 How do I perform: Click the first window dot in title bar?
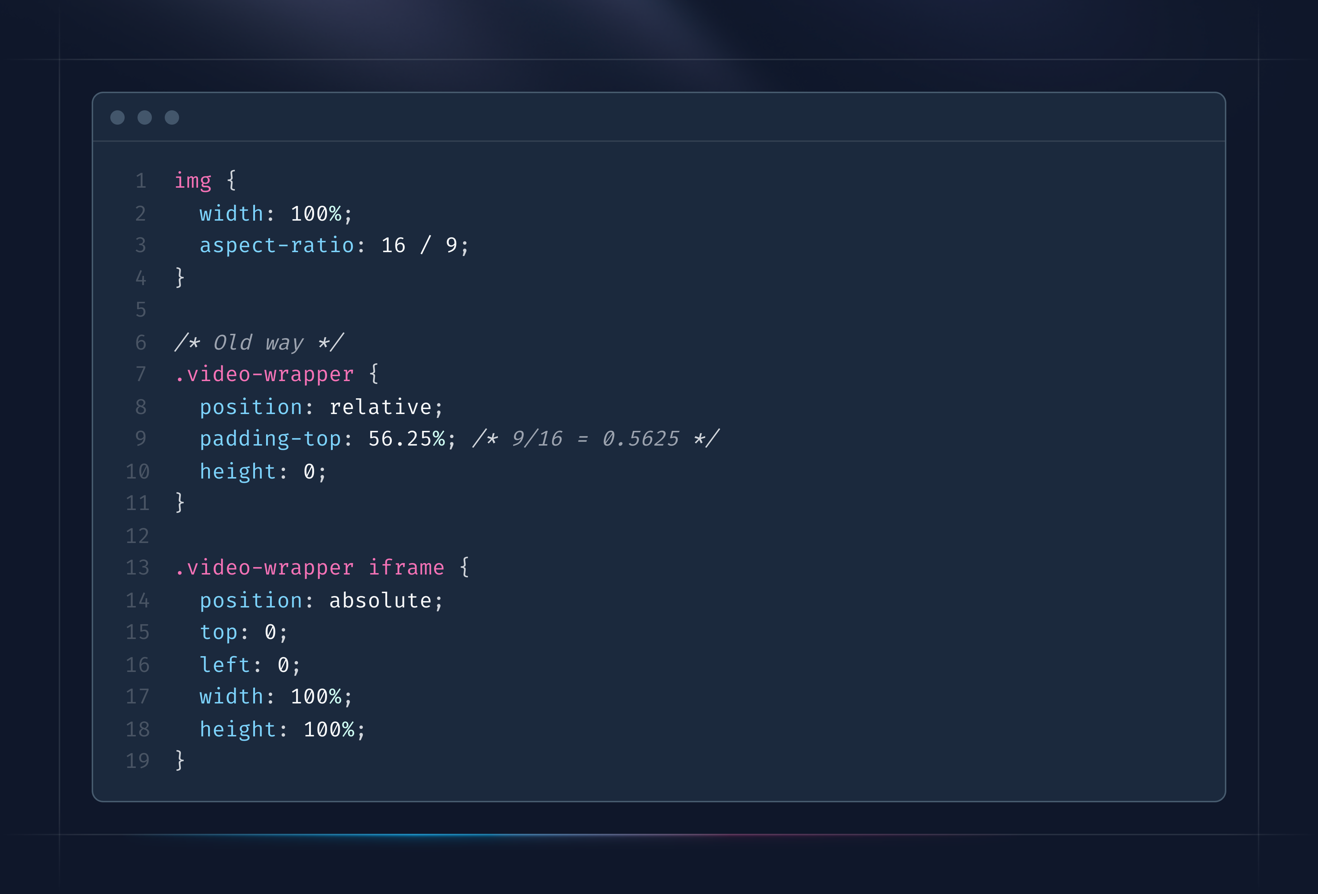pos(117,117)
